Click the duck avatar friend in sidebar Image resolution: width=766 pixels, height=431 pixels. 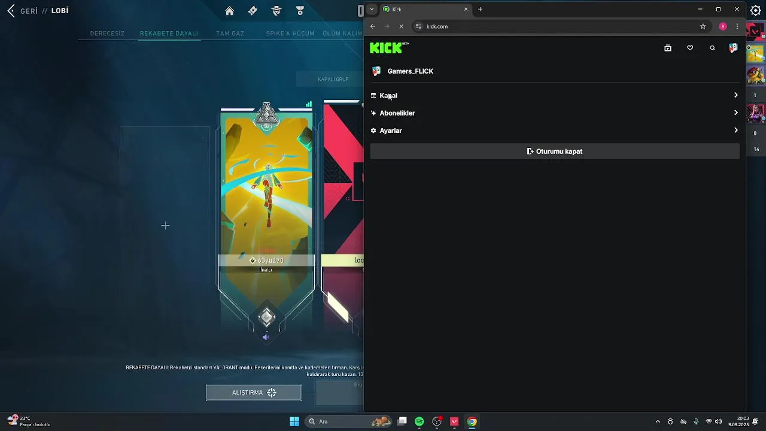(755, 75)
